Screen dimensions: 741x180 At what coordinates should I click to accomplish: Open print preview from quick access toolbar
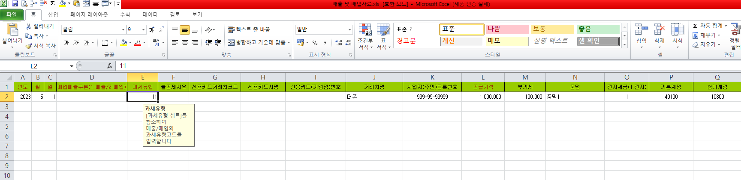pos(24,3)
